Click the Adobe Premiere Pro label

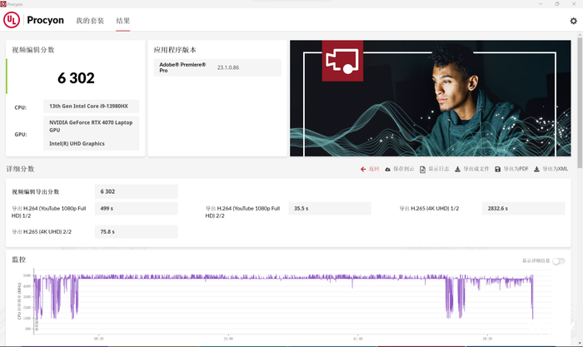[x=182, y=67]
